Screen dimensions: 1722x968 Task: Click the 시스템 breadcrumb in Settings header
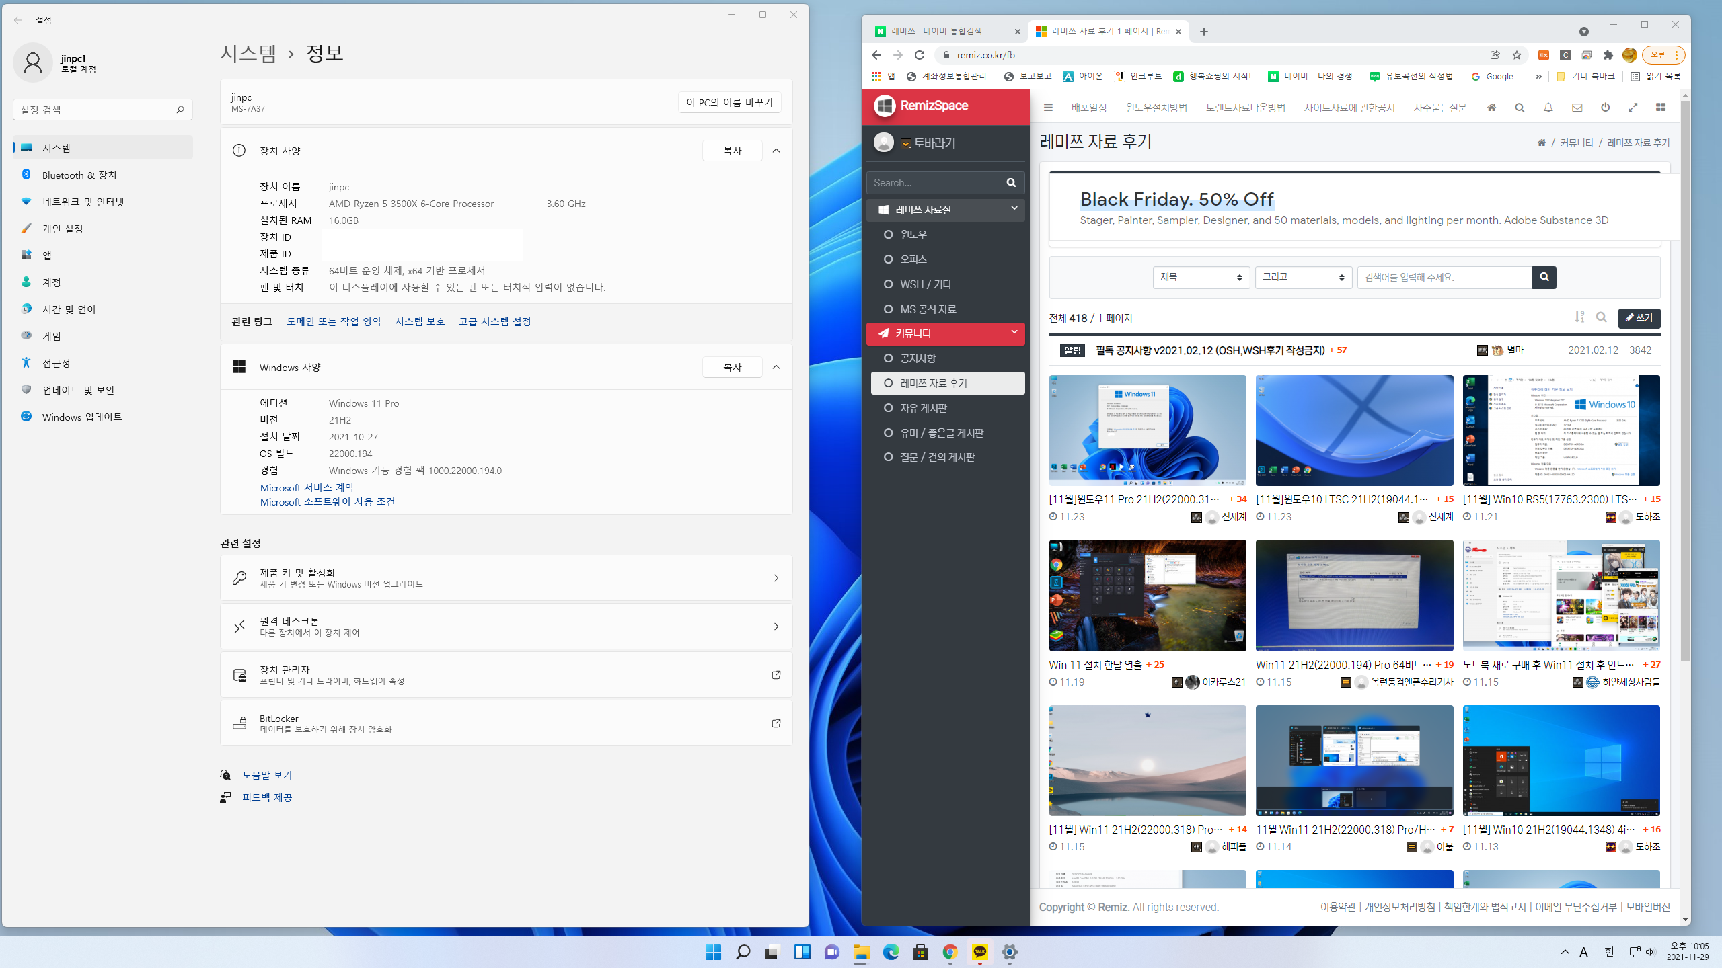tap(248, 53)
